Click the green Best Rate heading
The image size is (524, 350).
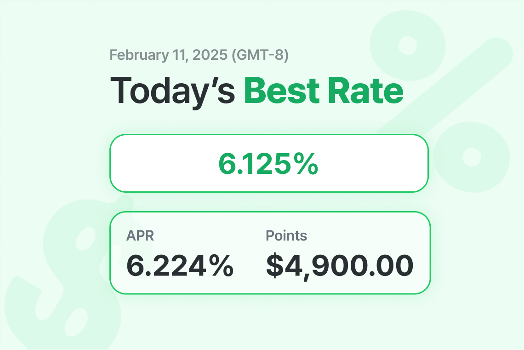tap(324, 91)
